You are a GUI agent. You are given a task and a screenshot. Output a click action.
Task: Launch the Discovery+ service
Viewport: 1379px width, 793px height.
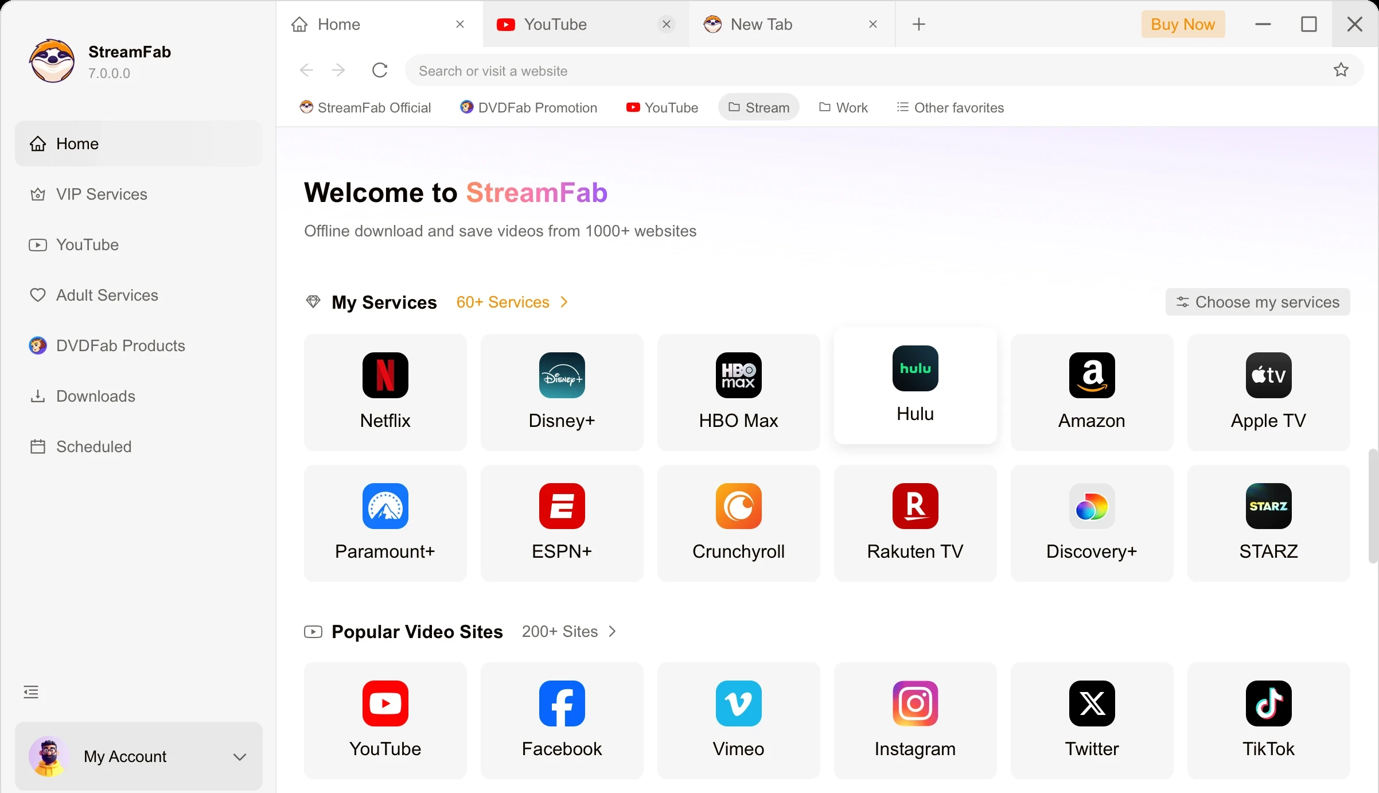(x=1092, y=523)
